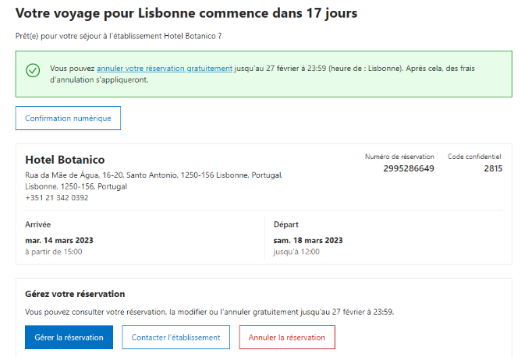Select the Hotel Botanico name heading
Screen dimensions: 521x357
(66, 160)
